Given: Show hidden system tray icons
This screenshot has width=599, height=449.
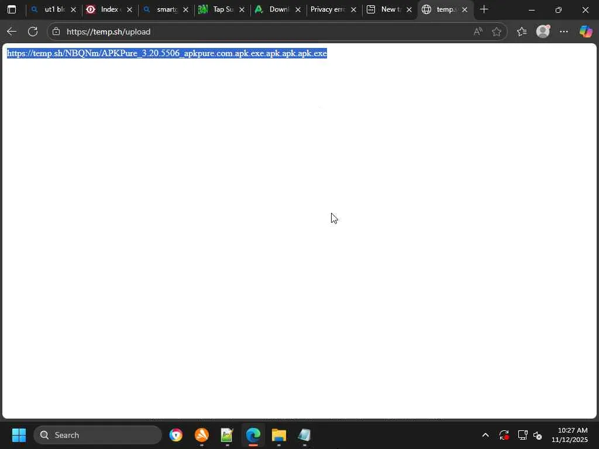Looking at the screenshot, I should click(486, 435).
